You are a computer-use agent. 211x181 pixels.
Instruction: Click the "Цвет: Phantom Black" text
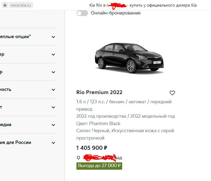[98, 123]
